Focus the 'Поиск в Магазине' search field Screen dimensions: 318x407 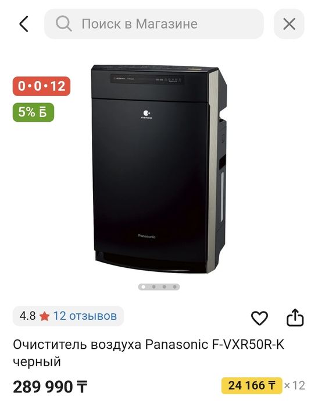pos(154,24)
